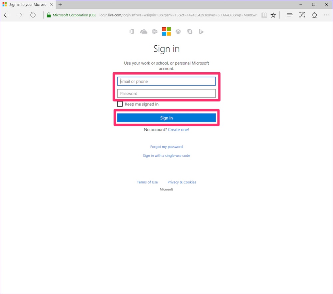Open Forgot my password link

point(166,147)
